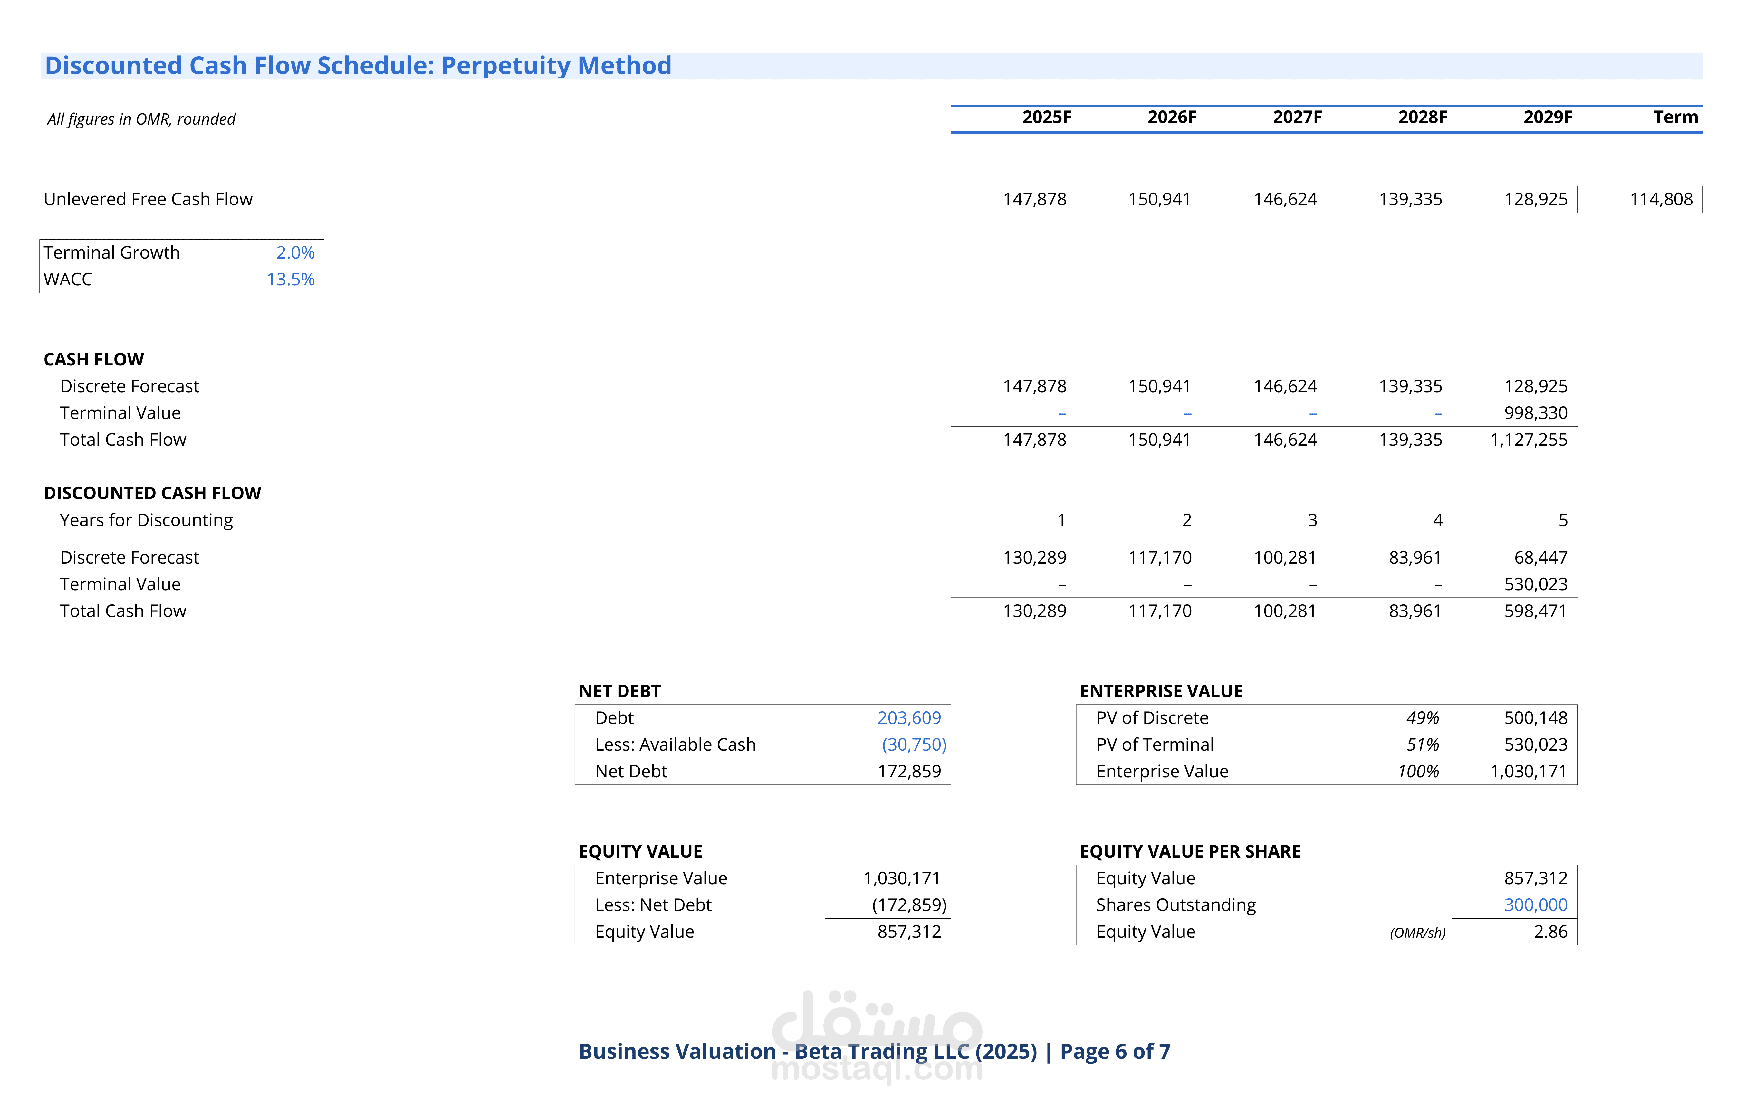1755x1109 pixels.
Task: Click the NET DEBT section heading
Action: [x=619, y=691]
